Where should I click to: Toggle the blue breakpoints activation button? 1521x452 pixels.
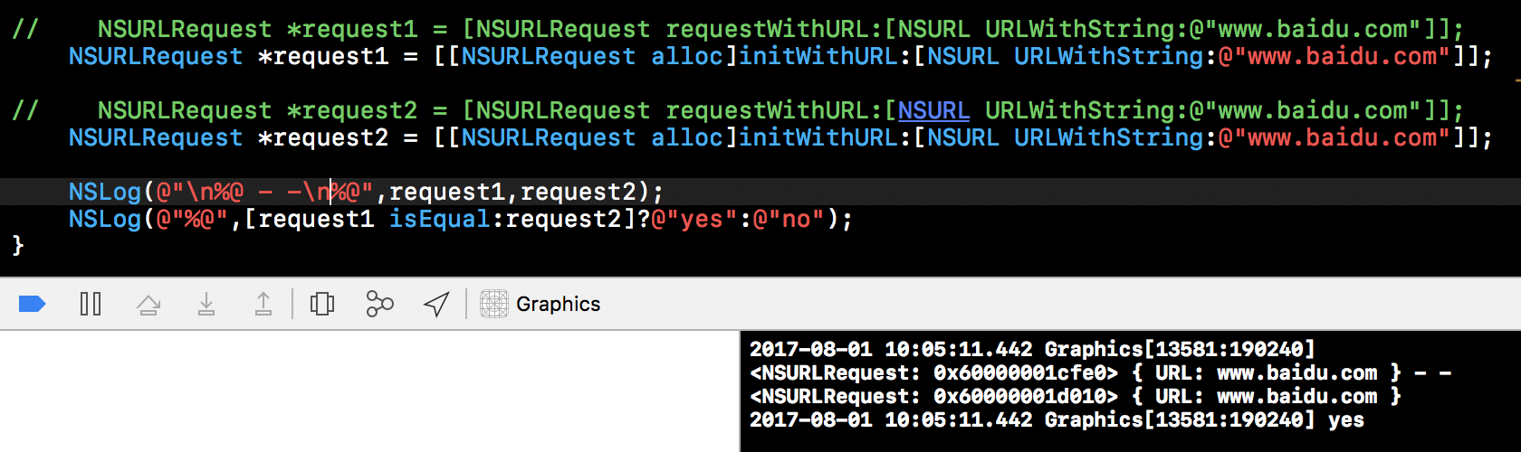tap(33, 304)
